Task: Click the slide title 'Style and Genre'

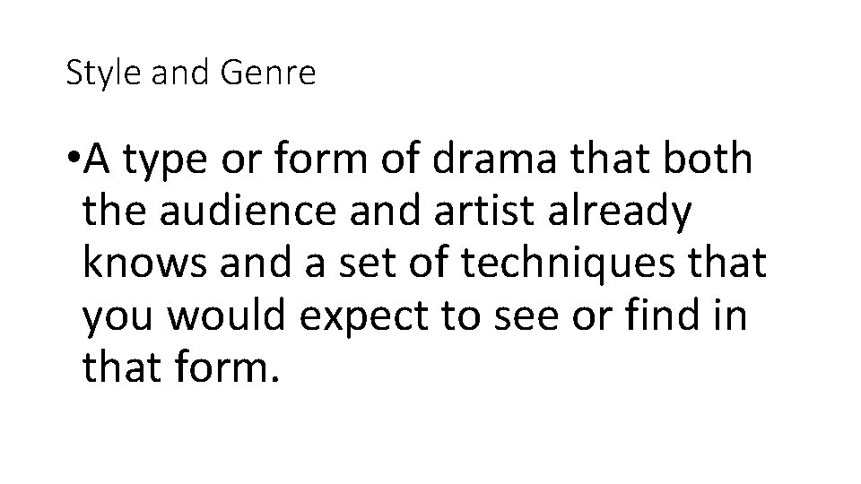Action: pyautogui.click(x=191, y=73)
